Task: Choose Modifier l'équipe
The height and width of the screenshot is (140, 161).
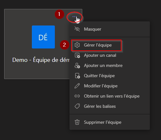Action: (x=110, y=86)
